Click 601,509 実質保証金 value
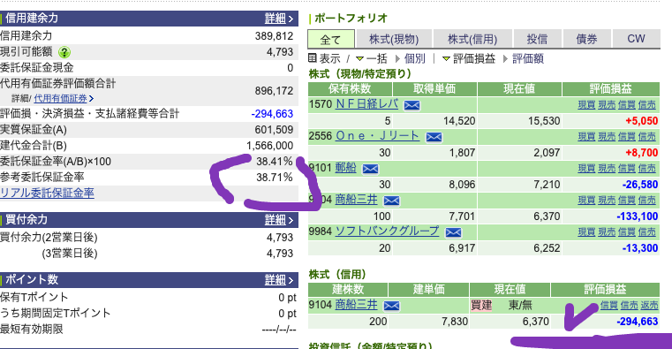Viewport: 672px width, 349px height. (275, 130)
